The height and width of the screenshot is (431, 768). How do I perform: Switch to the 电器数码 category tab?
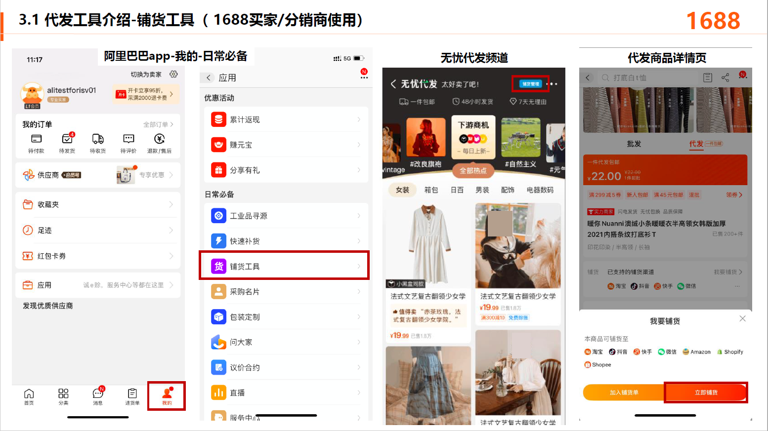[x=540, y=190]
